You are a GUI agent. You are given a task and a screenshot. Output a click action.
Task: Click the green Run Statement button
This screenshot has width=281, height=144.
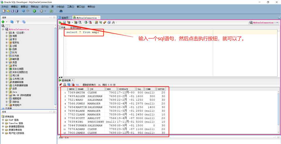pos(60,22)
